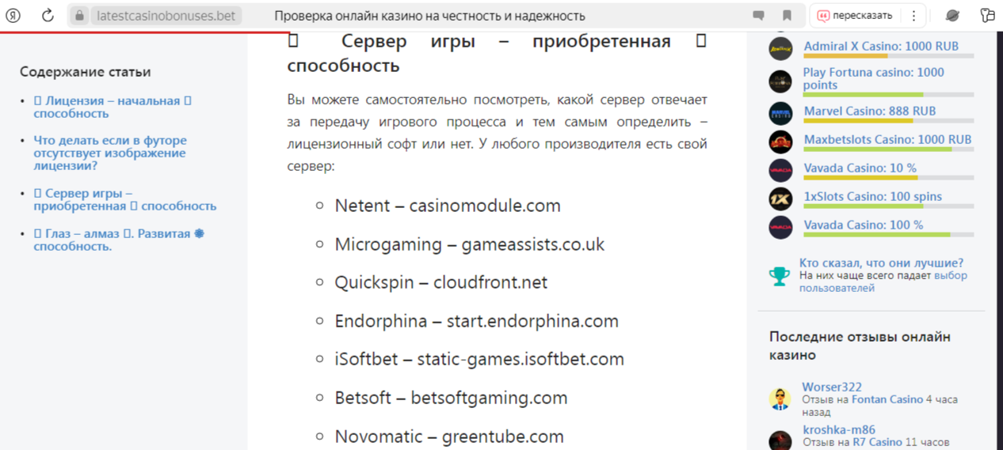Open '1xSlots Casino: 100 spins' link

click(873, 196)
